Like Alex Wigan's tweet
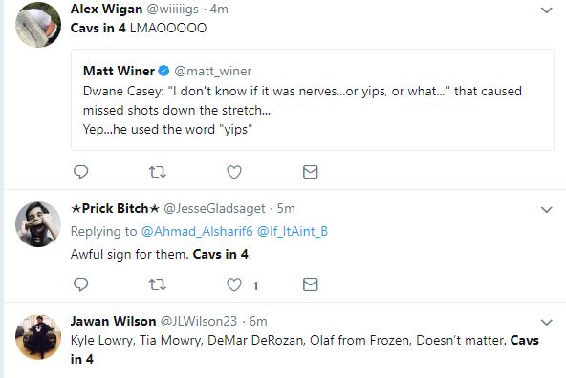The width and height of the screenshot is (566, 378). 234,172
